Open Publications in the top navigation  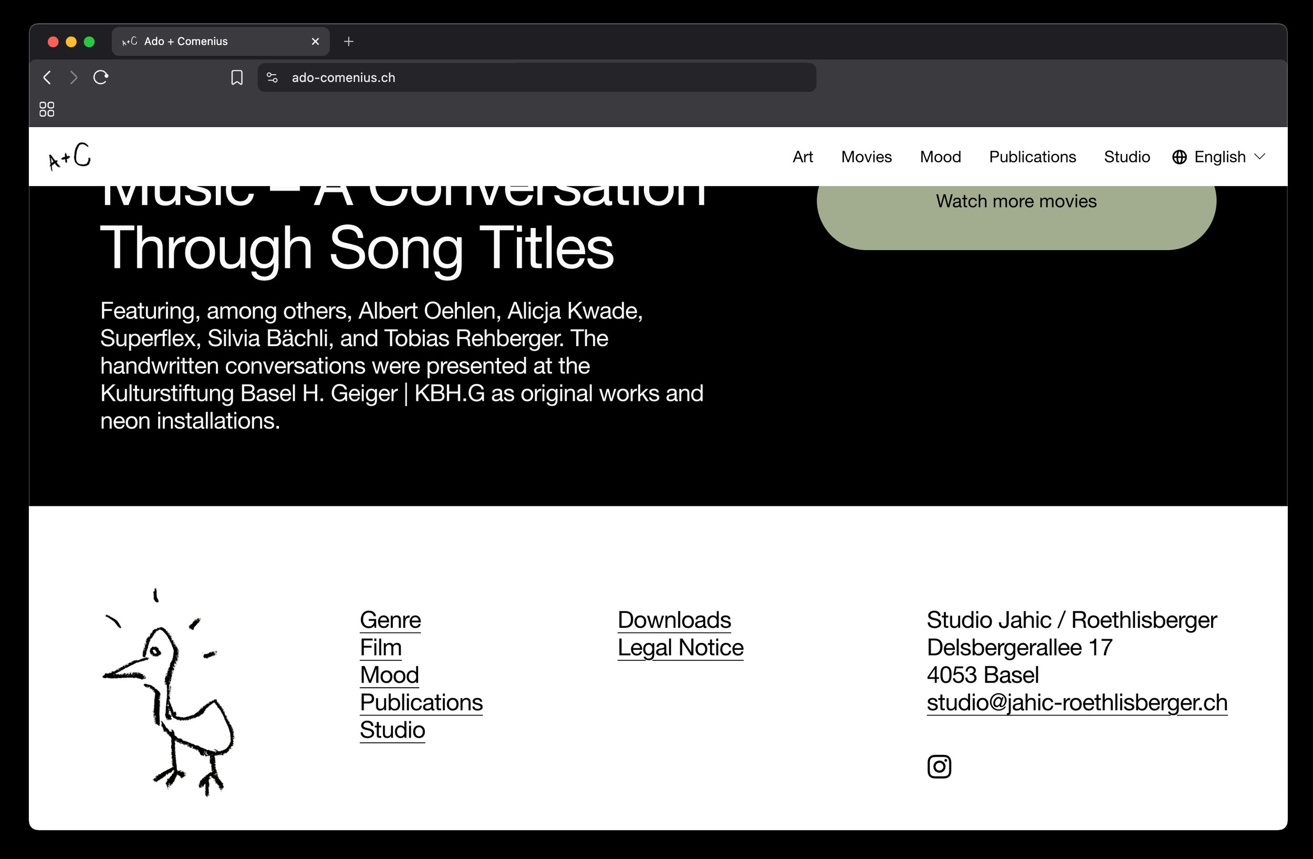(1032, 157)
